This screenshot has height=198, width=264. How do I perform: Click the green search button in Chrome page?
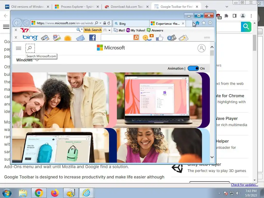[246, 27]
